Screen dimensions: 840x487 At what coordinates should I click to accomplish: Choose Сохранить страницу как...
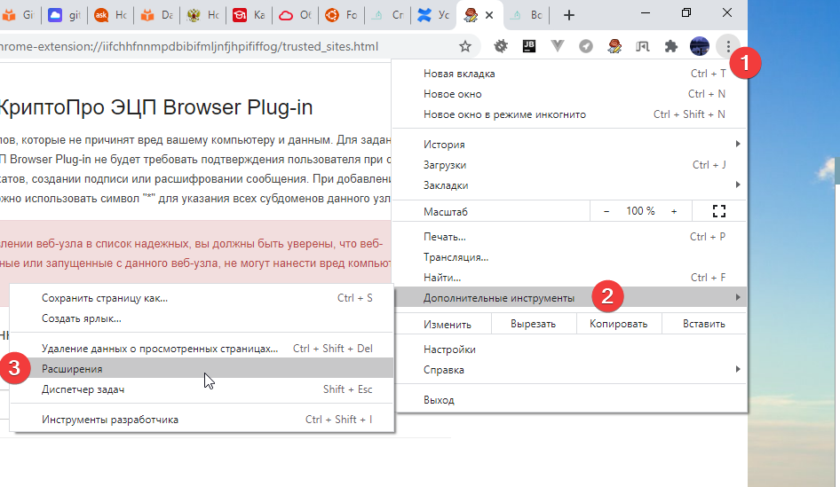[202, 298]
